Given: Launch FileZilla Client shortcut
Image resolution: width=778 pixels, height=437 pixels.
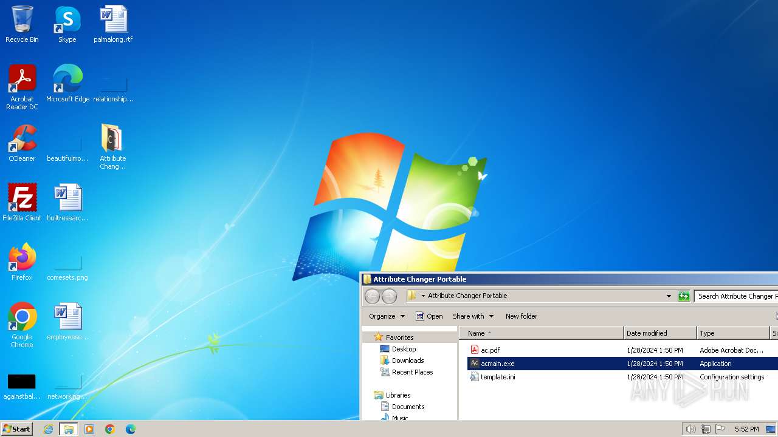Looking at the screenshot, I should 22,203.
